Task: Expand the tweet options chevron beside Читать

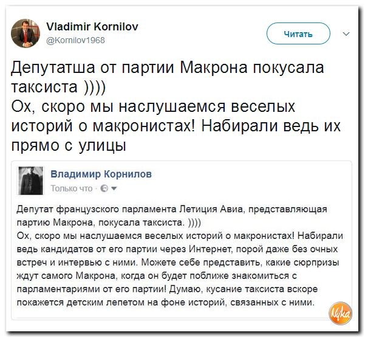Action: click(x=347, y=34)
